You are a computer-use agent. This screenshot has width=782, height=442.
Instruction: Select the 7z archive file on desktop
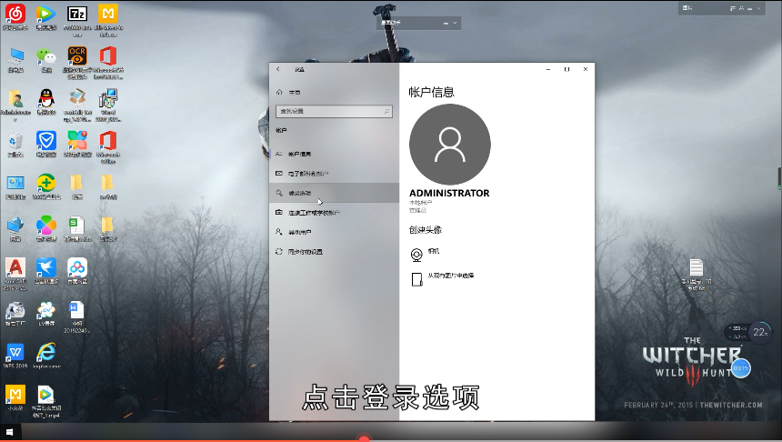pos(76,20)
